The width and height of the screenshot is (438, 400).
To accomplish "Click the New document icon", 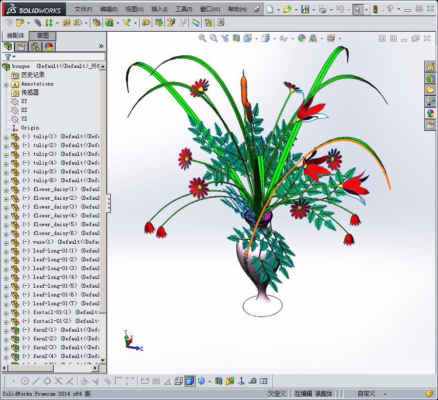I will pos(270,9).
